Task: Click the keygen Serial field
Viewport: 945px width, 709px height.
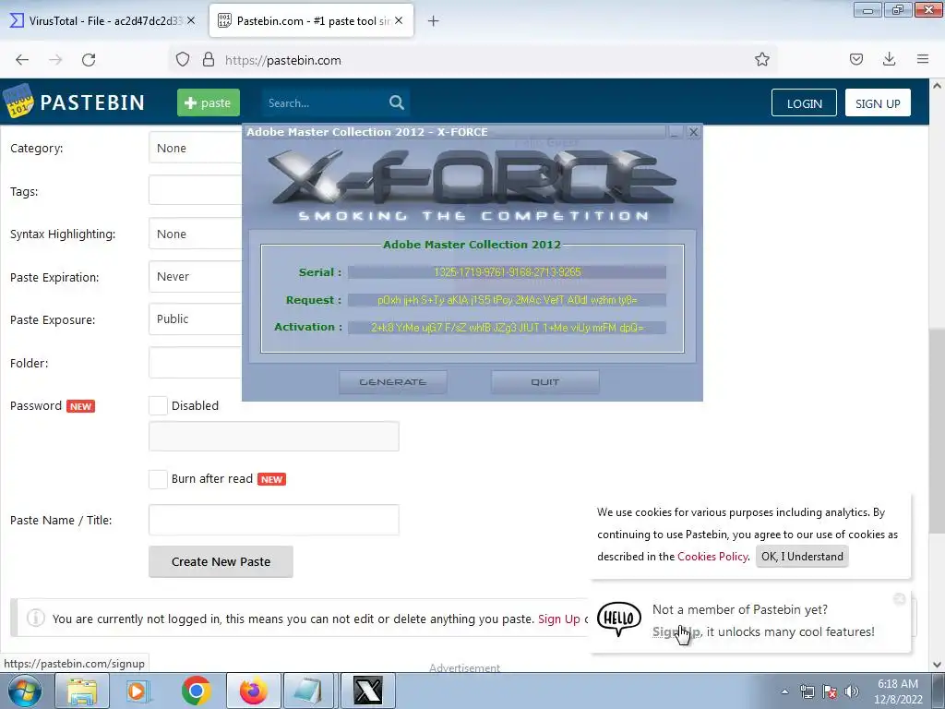Action: point(507,272)
